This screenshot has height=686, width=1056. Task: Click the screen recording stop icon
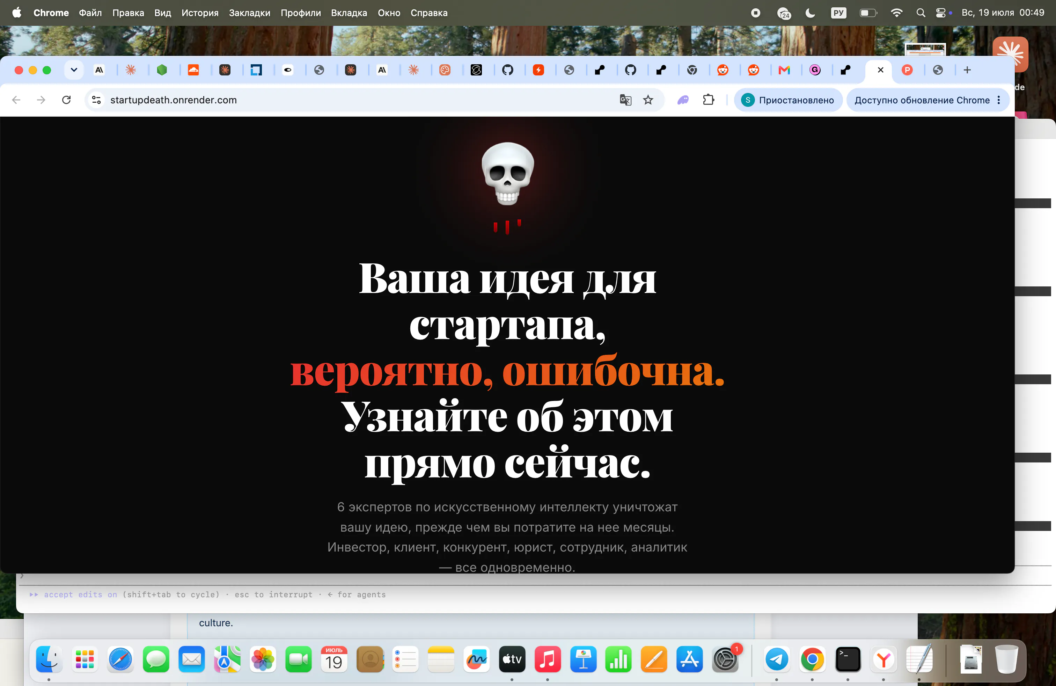pyautogui.click(x=756, y=13)
